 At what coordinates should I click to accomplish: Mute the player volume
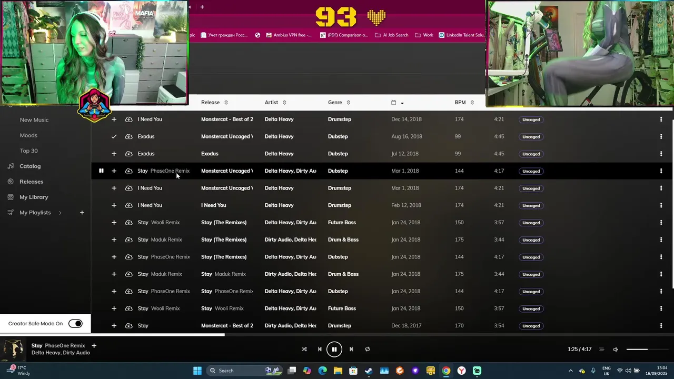pos(616,349)
